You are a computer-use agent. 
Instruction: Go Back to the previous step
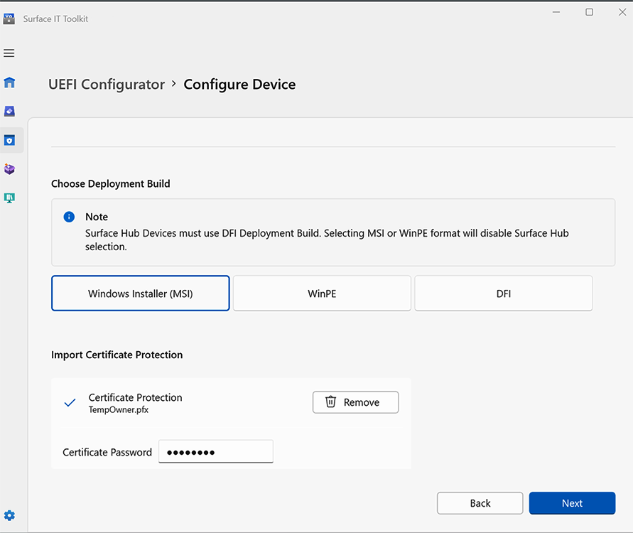coord(480,503)
